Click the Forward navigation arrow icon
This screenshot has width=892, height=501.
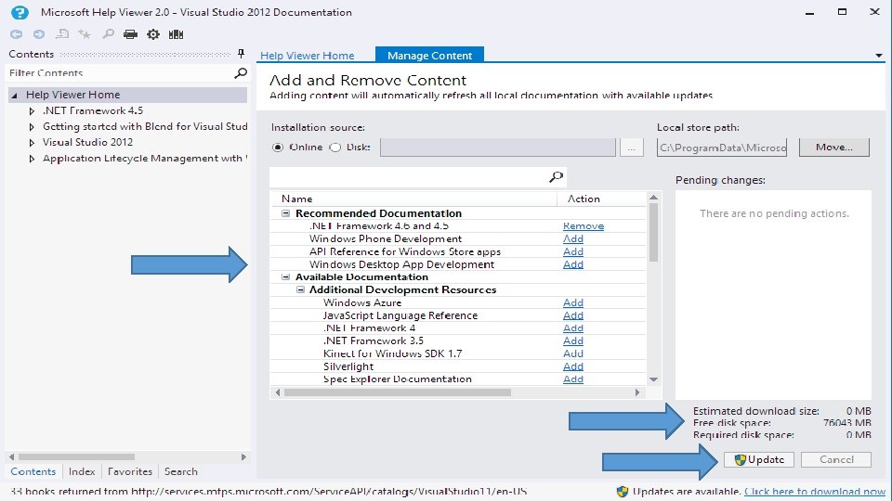point(39,34)
